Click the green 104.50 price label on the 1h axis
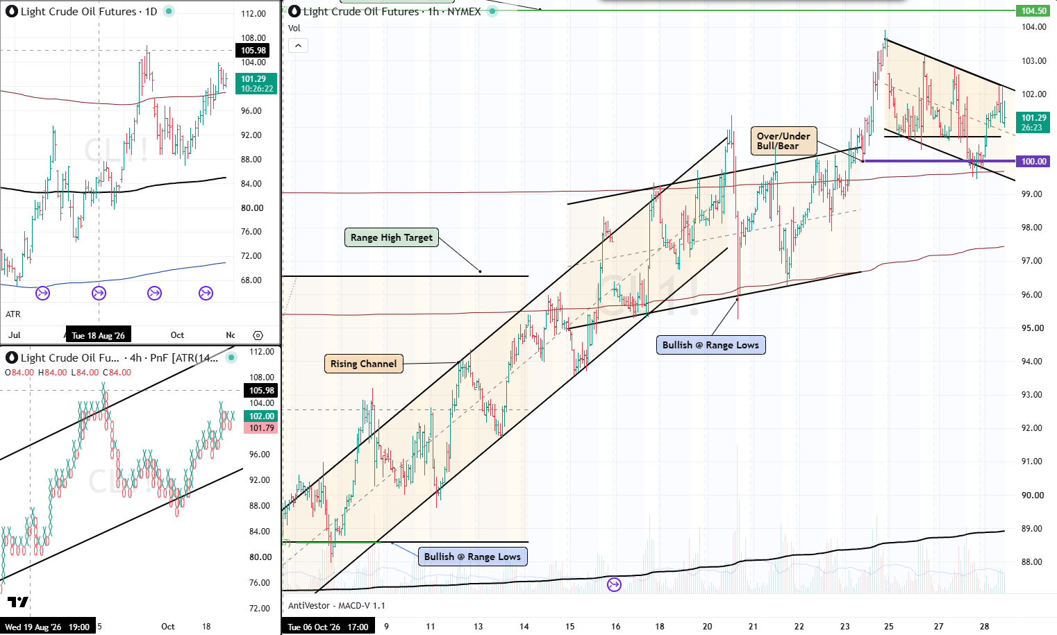Image resolution: width=1057 pixels, height=635 pixels. 1033,10
